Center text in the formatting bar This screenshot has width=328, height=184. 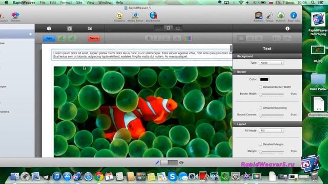pyautogui.click(x=250, y=38)
